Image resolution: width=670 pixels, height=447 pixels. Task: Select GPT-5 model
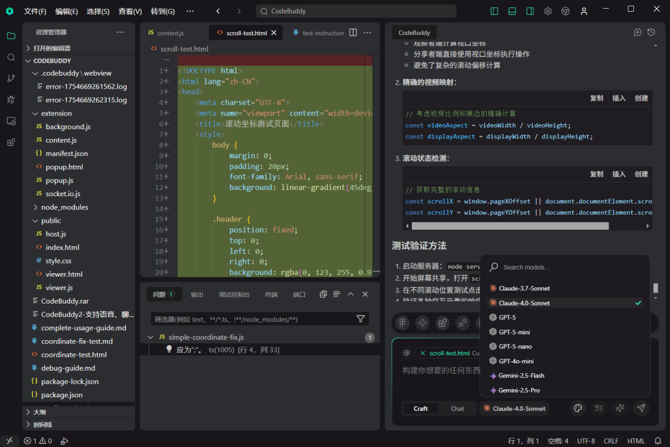pos(565,317)
